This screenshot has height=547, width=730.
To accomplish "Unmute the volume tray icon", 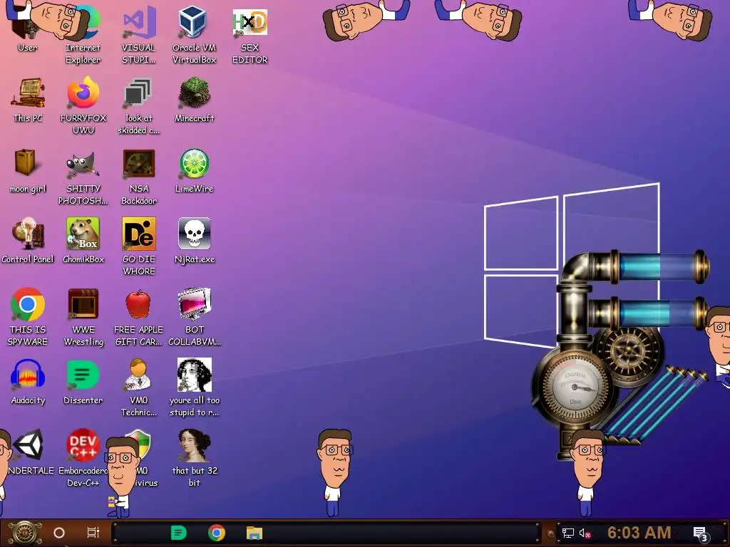I will (585, 533).
